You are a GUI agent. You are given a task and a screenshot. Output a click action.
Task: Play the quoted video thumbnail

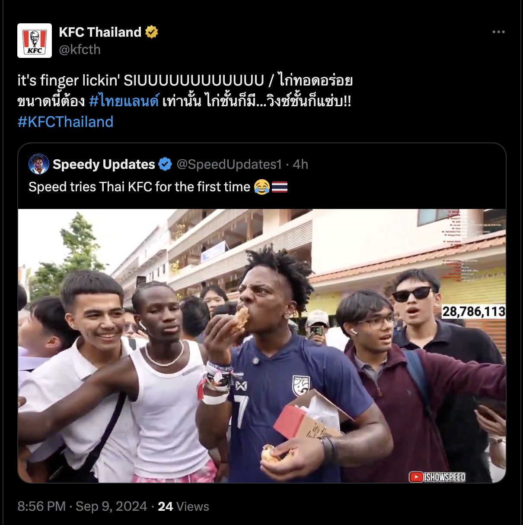(x=262, y=346)
